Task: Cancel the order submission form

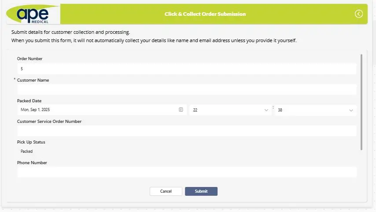Action: pyautogui.click(x=166, y=191)
